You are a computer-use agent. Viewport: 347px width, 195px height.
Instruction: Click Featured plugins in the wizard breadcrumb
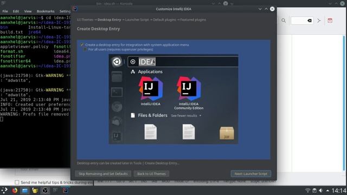(193, 19)
